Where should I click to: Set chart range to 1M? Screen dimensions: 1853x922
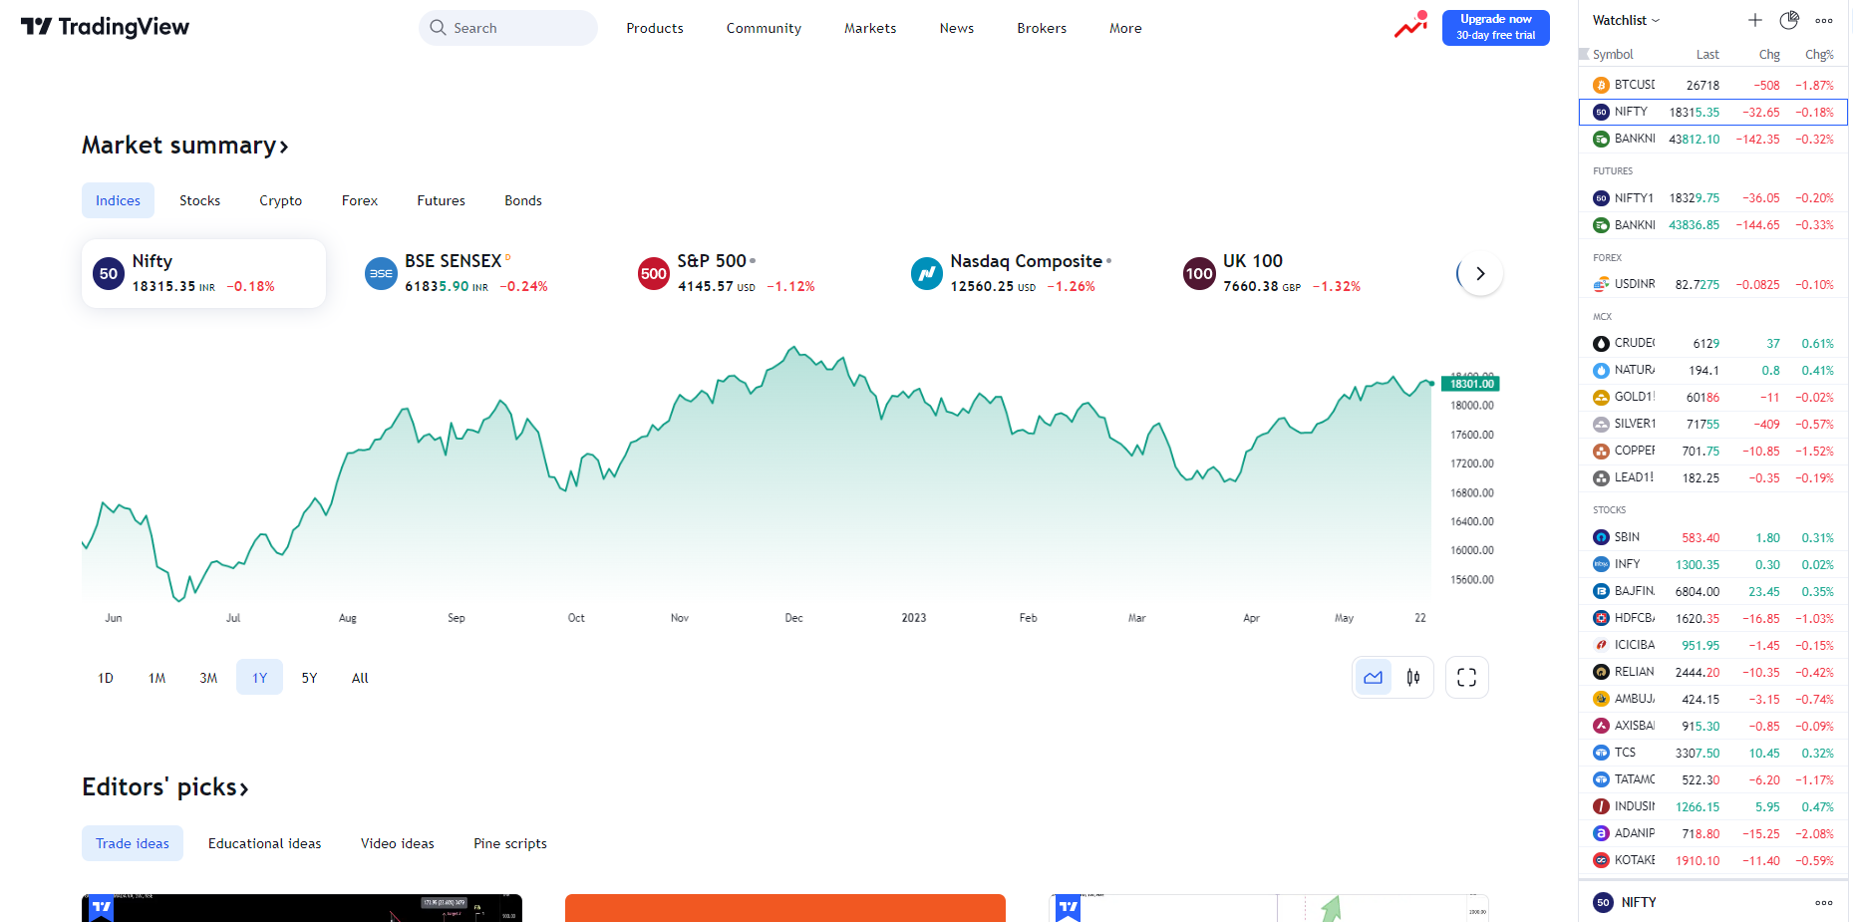[156, 678]
